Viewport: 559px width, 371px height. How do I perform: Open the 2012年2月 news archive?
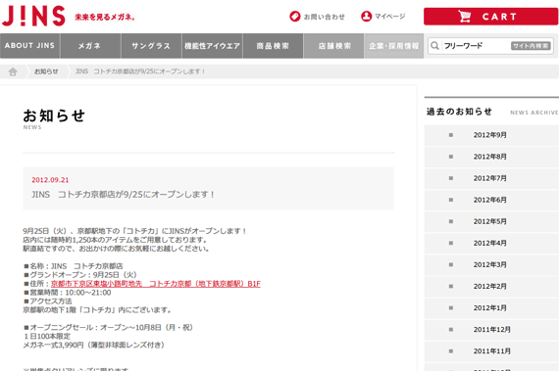[491, 287]
